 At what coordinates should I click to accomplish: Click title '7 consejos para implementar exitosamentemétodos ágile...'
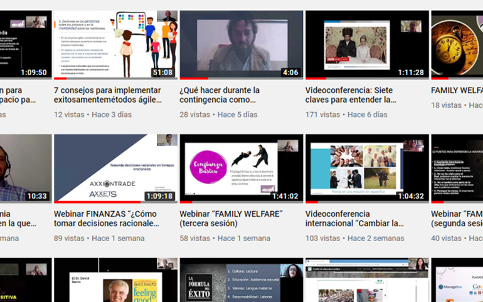pos(108,95)
